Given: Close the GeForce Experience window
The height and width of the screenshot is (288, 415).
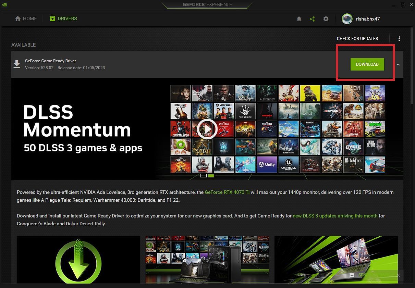Looking at the screenshot, I should pos(411,4).
